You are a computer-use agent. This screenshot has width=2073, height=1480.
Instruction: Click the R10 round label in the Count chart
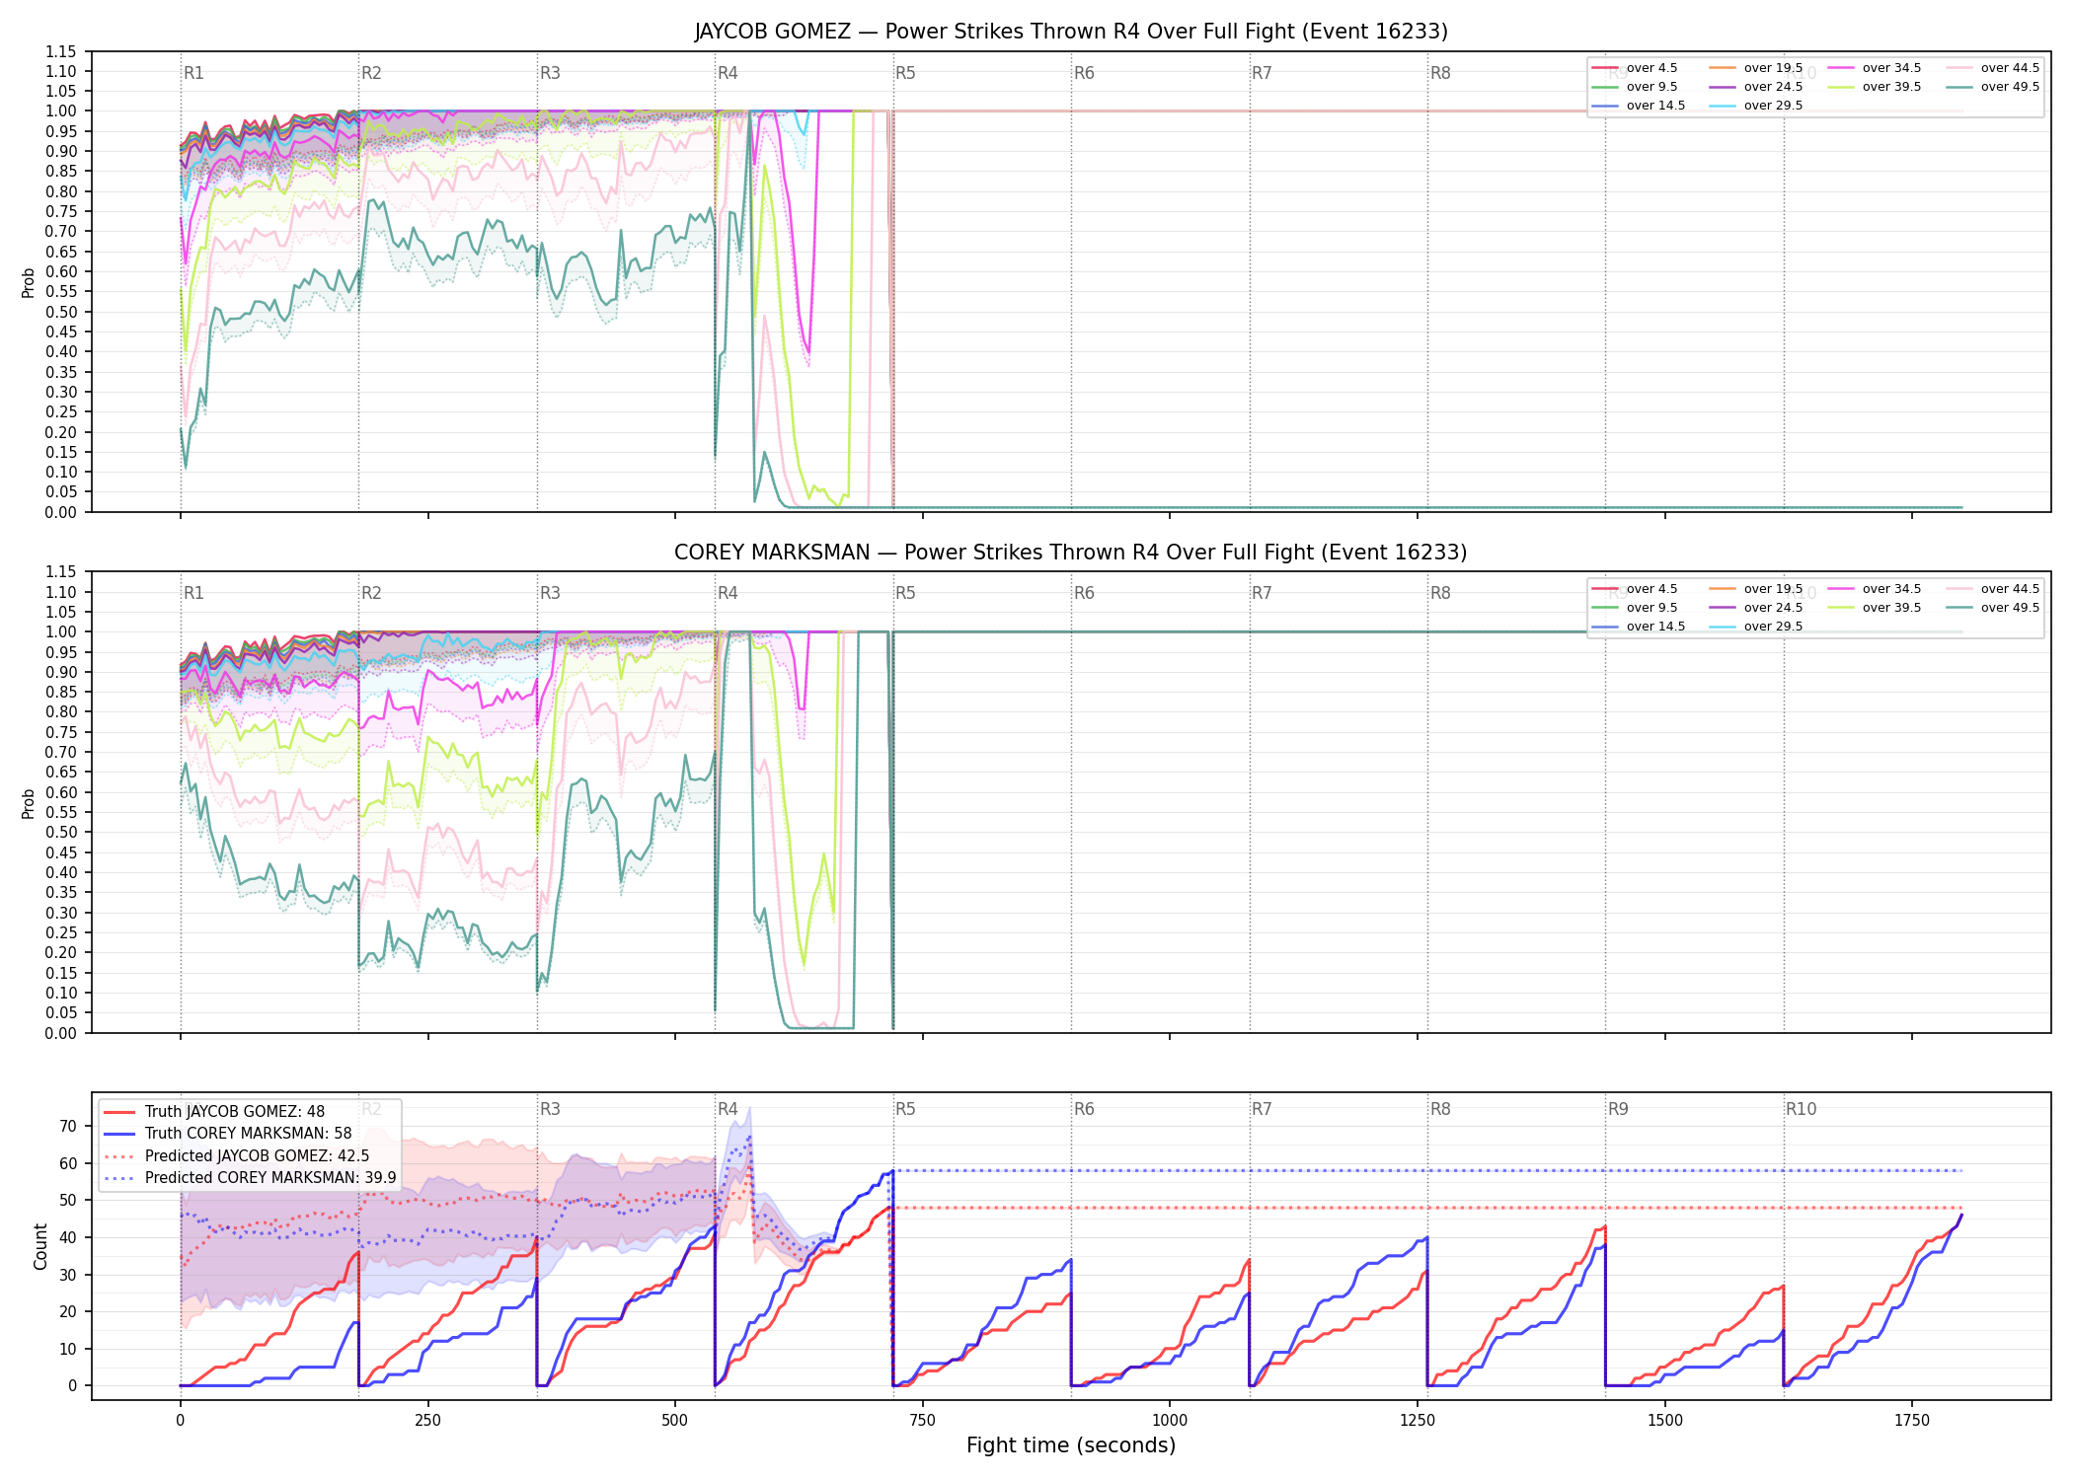1801,1109
